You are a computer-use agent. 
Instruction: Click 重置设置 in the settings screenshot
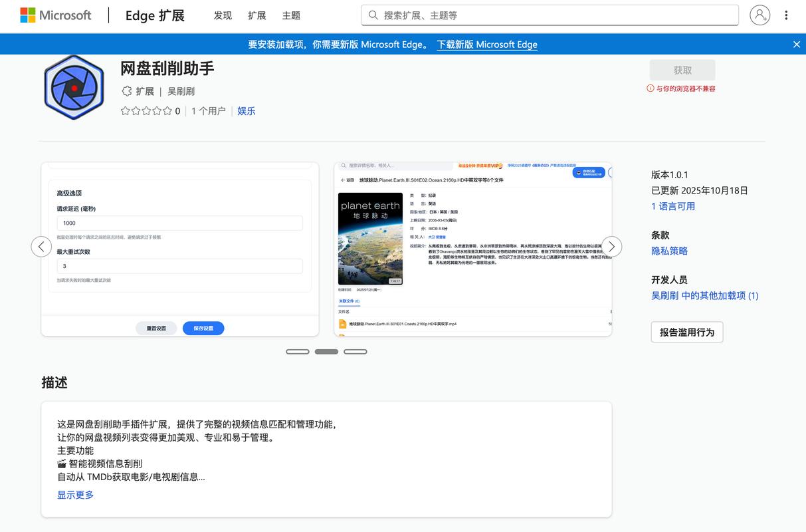(x=156, y=328)
